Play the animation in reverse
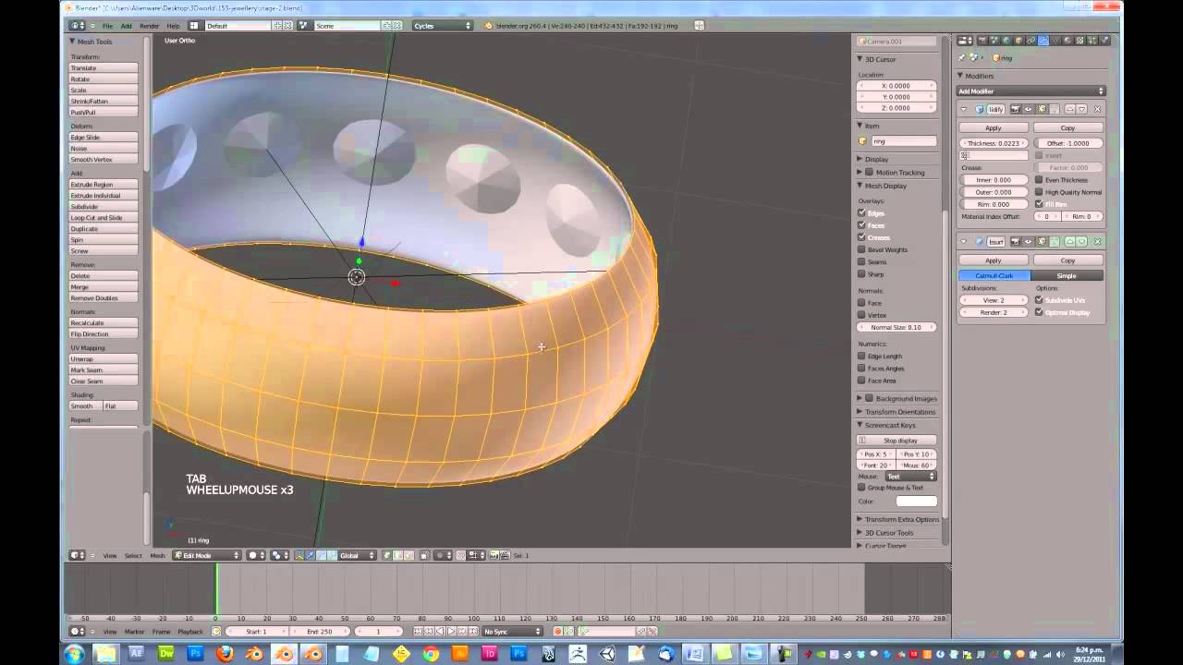Viewport: 1183px width, 665px height. [440, 632]
